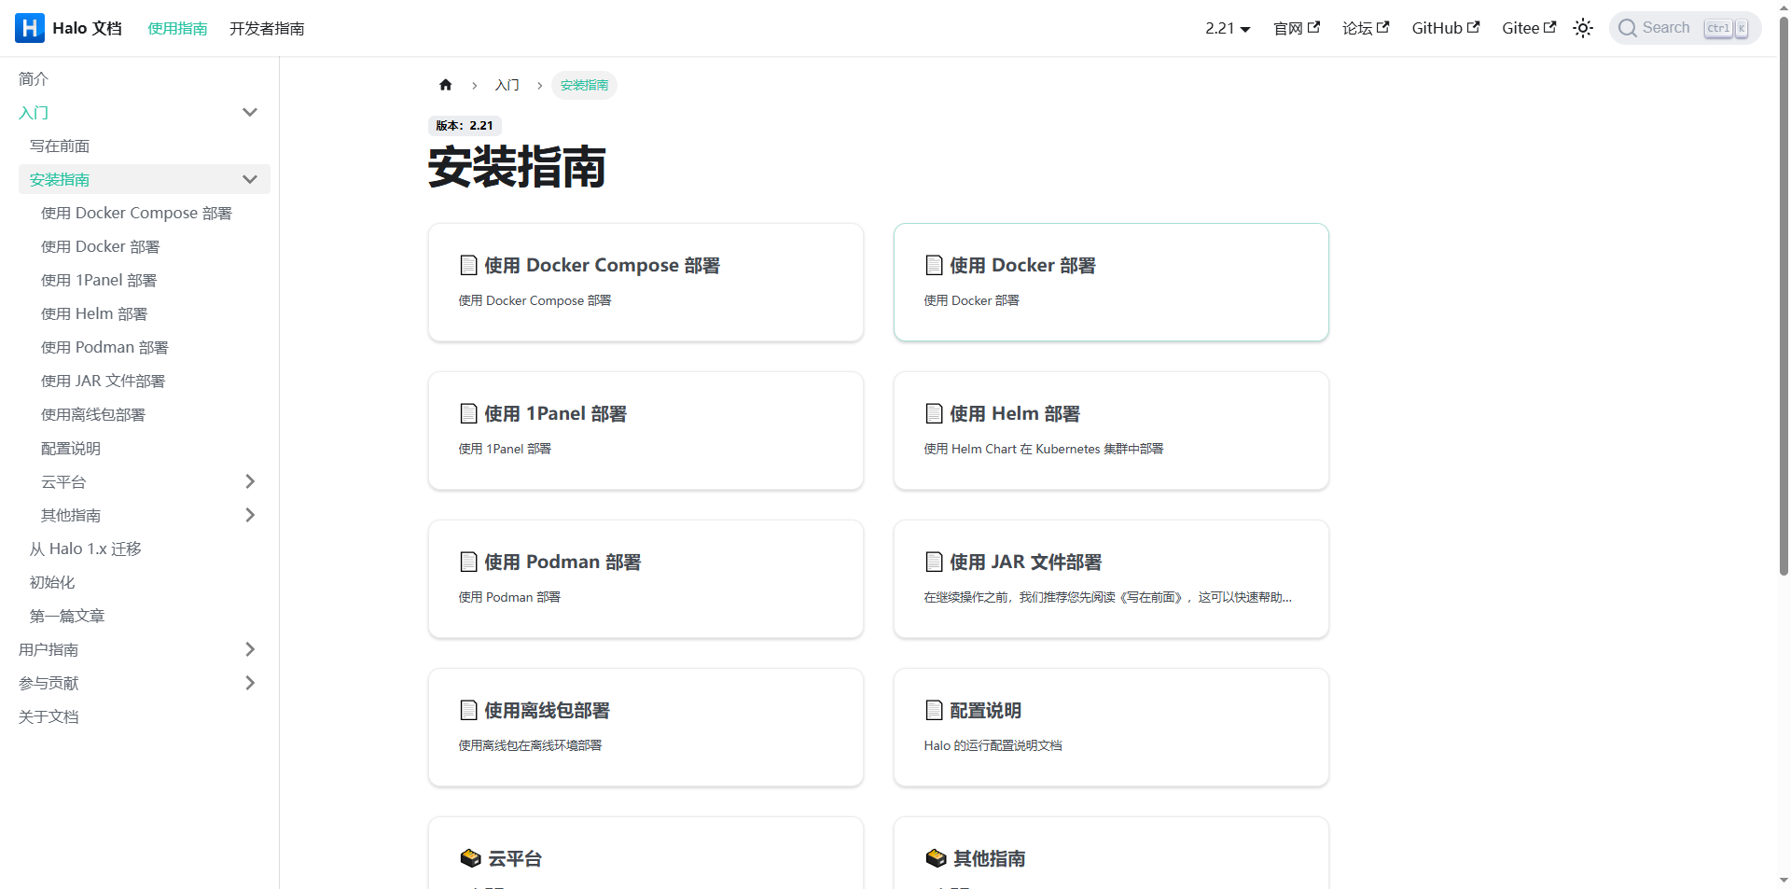Open 论坛 link in the navbar
Image resolution: width=1791 pixels, height=889 pixels.
(1365, 28)
